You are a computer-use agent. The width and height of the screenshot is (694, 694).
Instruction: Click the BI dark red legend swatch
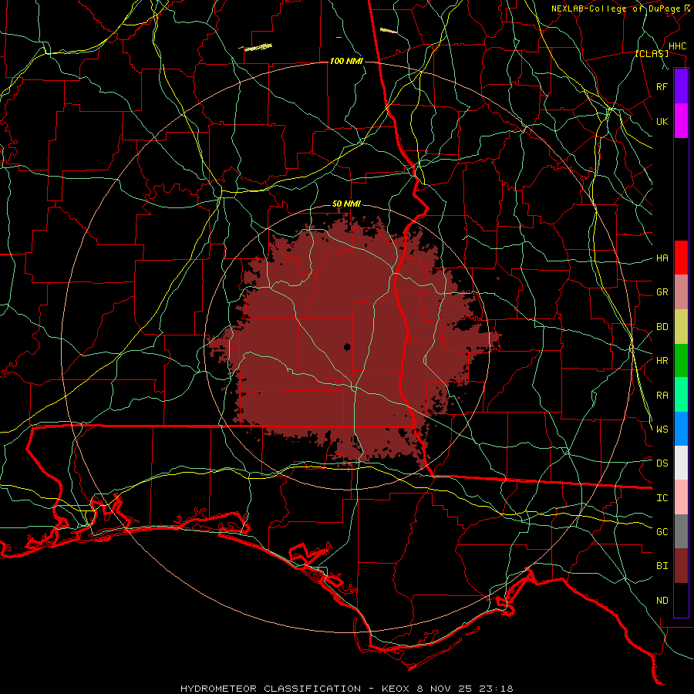(681, 566)
